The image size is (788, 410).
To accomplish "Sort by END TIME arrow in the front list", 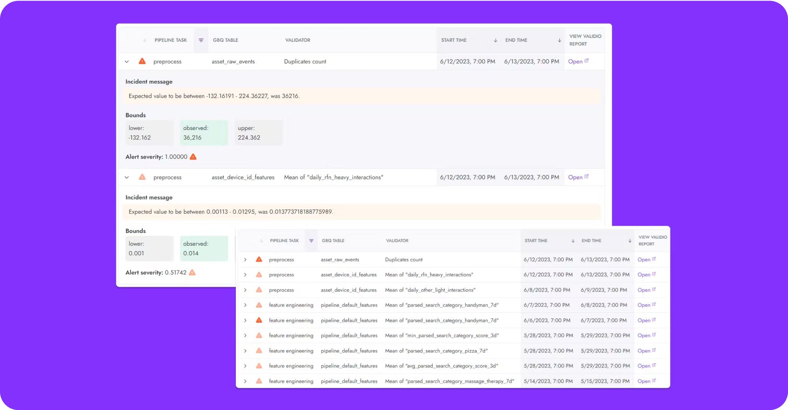I will tap(630, 241).
